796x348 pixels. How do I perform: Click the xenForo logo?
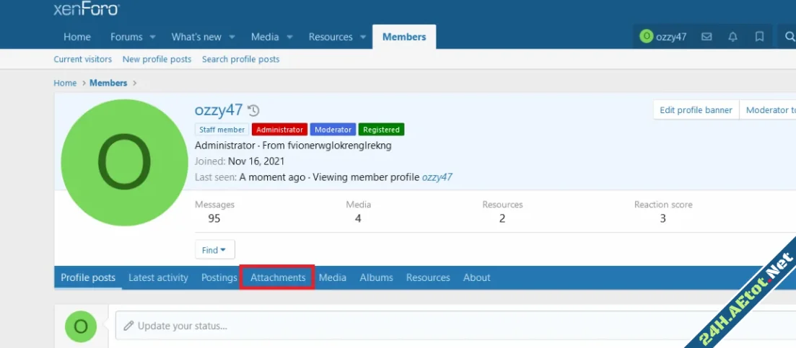coord(87,9)
